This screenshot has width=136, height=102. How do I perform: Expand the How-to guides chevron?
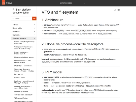coord(35,28)
